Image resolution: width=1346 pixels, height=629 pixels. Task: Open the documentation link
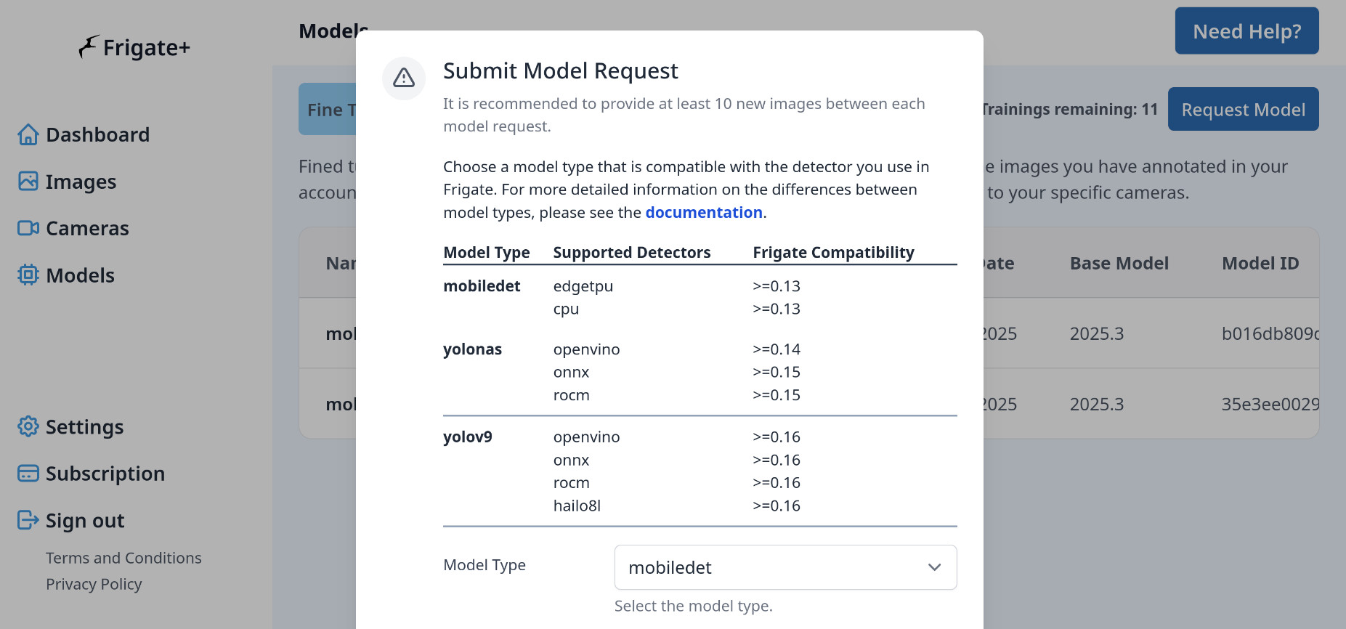tap(703, 212)
